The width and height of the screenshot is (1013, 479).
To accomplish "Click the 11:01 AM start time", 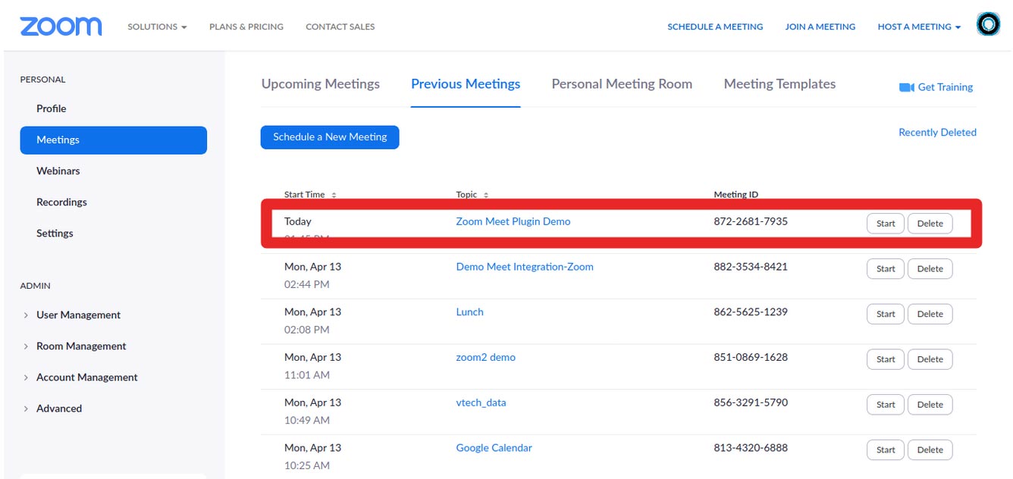I will pyautogui.click(x=307, y=375).
